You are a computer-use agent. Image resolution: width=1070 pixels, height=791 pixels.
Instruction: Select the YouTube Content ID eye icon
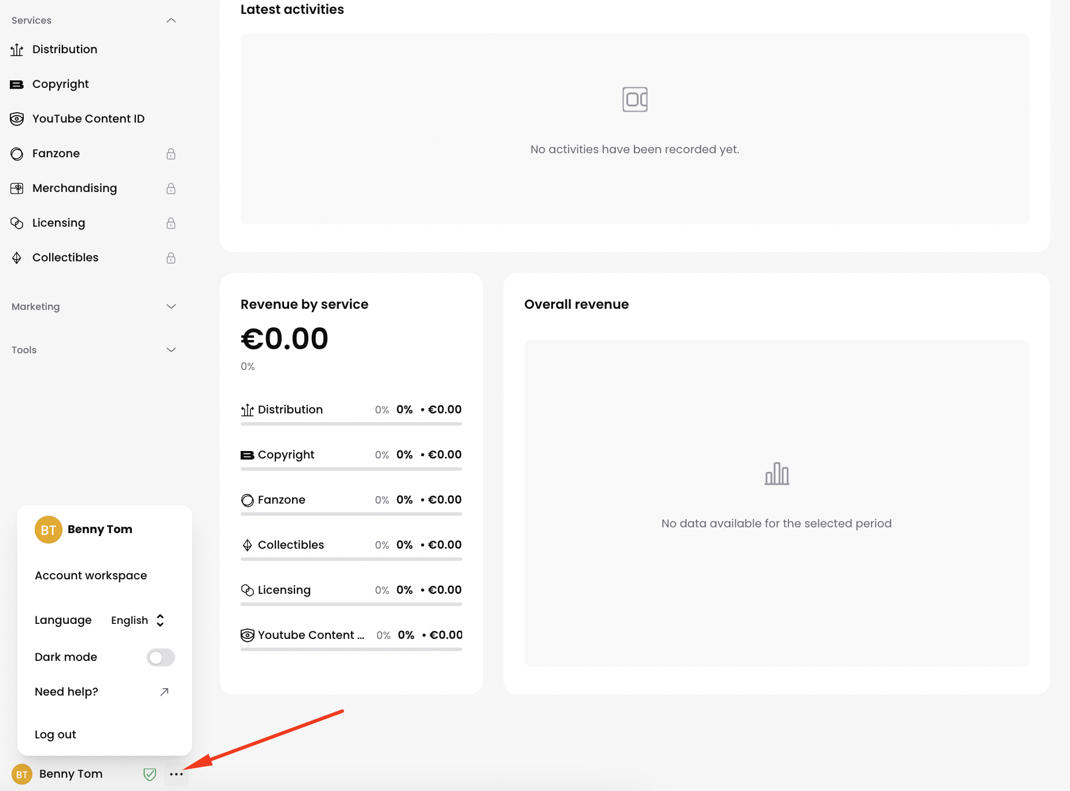tap(17, 119)
